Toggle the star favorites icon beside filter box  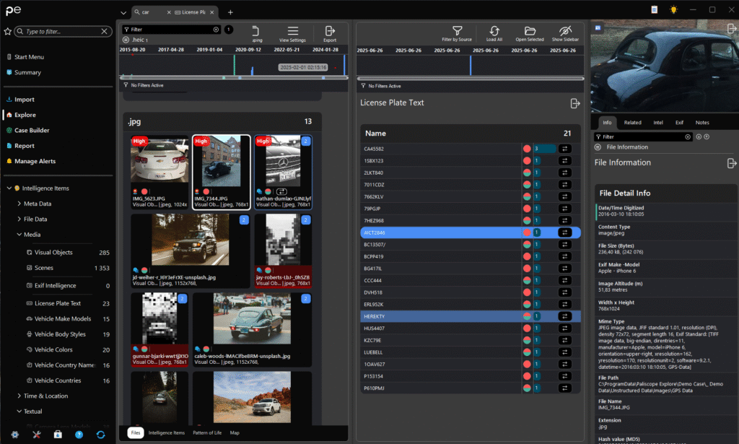(7, 32)
